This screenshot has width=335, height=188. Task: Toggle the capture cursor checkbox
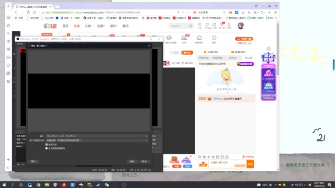(x=47, y=145)
